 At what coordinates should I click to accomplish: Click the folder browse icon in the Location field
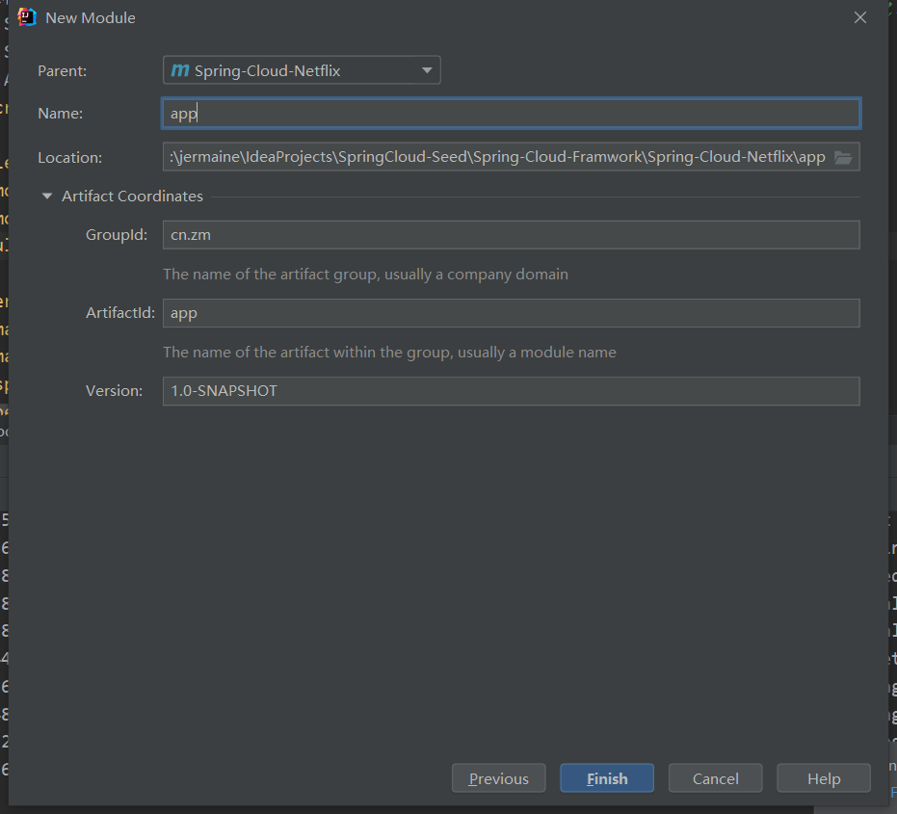pos(843,157)
